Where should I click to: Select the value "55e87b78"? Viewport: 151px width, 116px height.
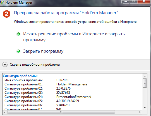pos(63,93)
